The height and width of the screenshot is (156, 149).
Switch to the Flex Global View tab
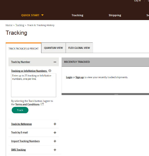point(79,48)
